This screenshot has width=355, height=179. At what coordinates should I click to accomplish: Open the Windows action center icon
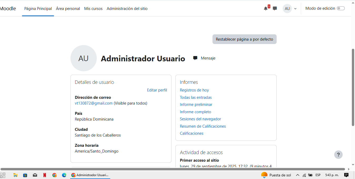coord(346,175)
